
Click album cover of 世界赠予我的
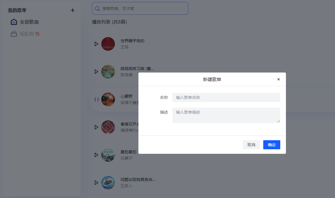108,44
